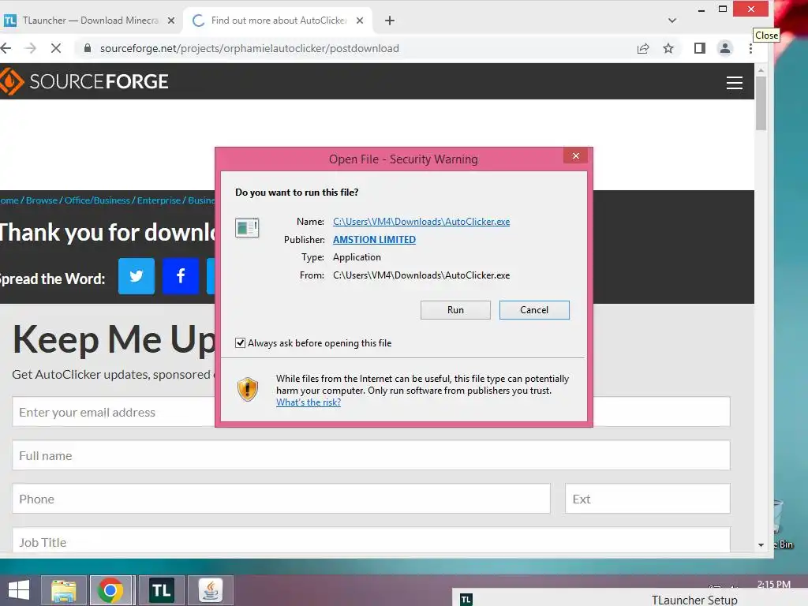Run the AutoClicker file

pyautogui.click(x=455, y=310)
